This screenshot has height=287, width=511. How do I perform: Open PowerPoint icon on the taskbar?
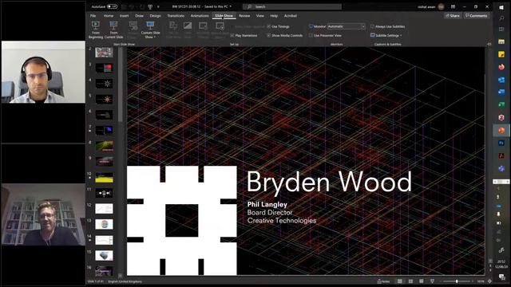click(501, 130)
